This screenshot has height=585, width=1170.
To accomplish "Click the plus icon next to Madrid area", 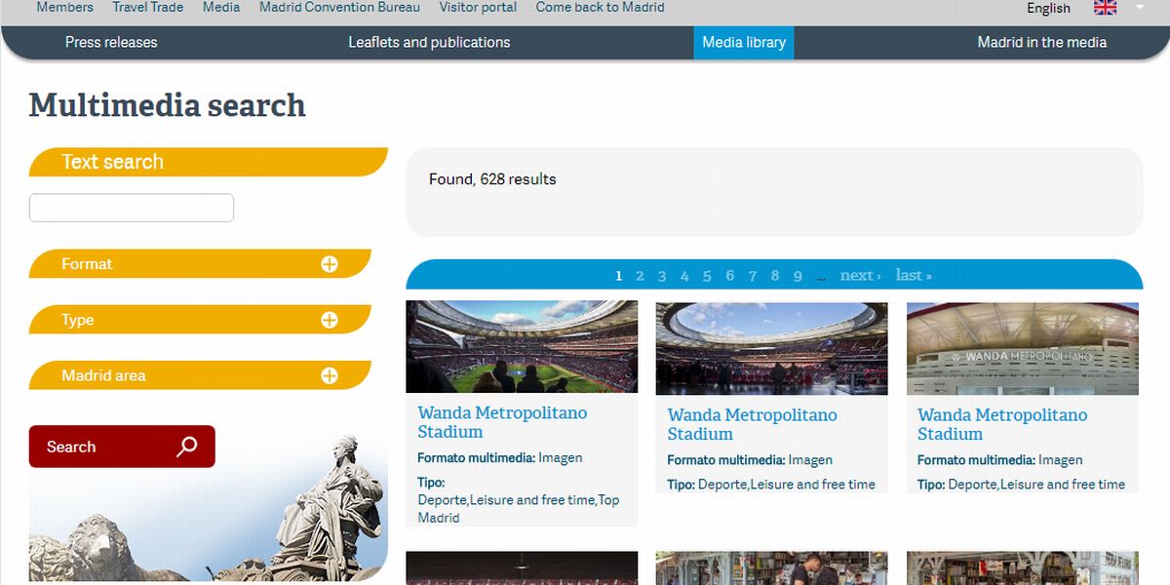I will 331,375.
